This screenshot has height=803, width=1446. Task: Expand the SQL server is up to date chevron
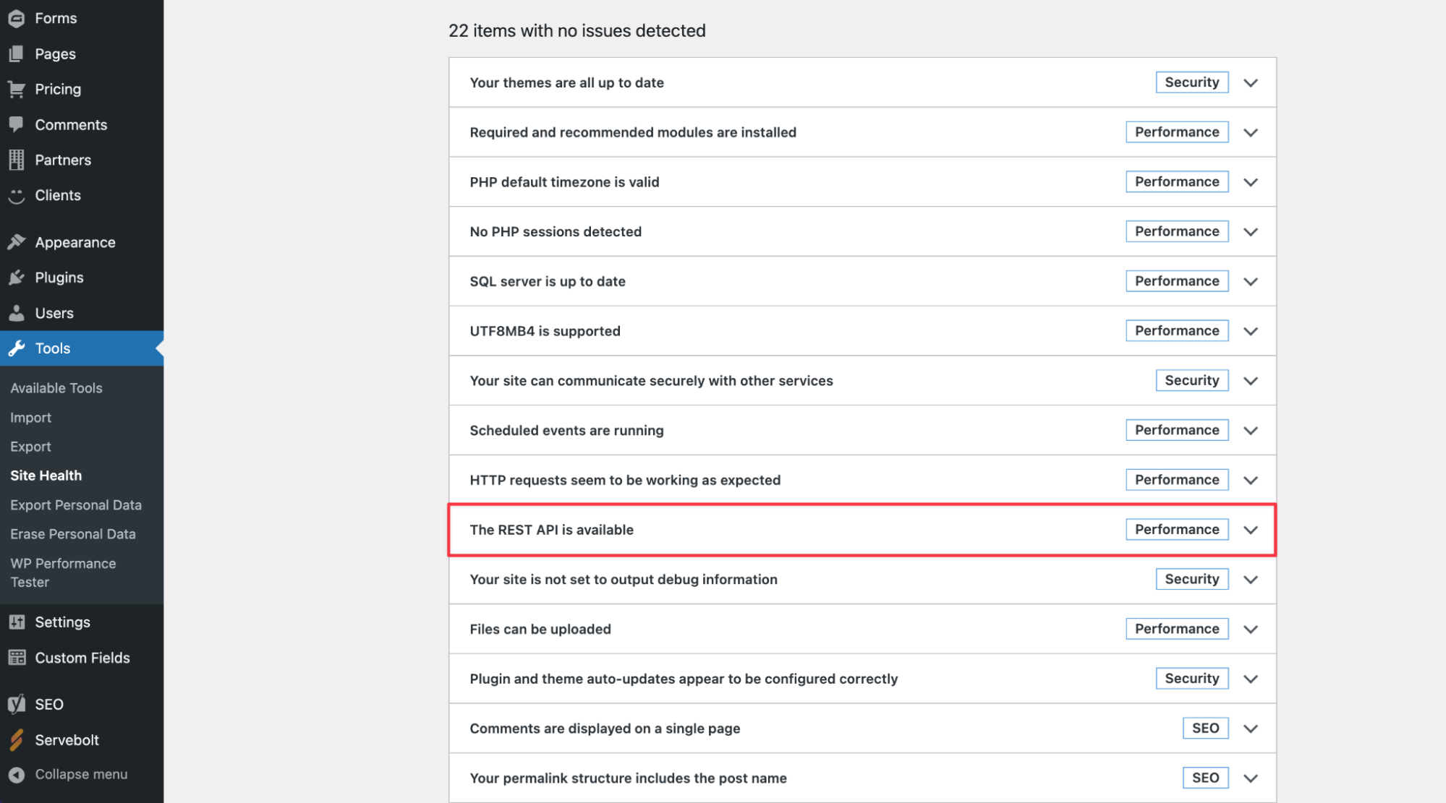click(x=1250, y=281)
